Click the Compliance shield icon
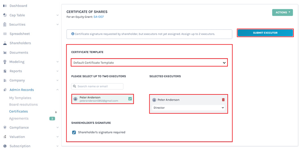 coord(5,128)
